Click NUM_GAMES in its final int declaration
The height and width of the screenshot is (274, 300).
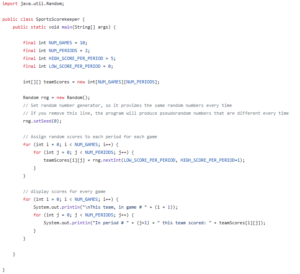(x=60, y=43)
